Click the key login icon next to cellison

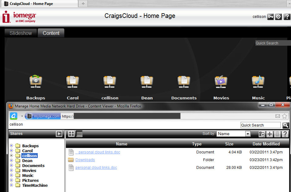click(x=270, y=17)
